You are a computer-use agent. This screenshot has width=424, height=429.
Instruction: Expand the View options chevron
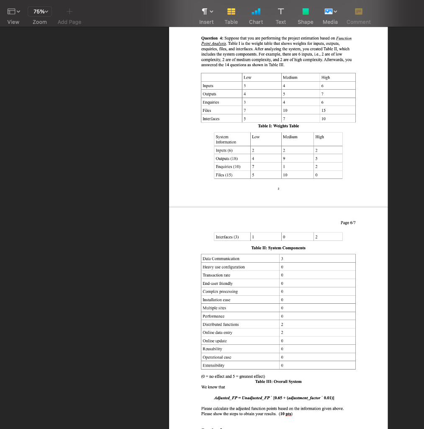[18, 11]
